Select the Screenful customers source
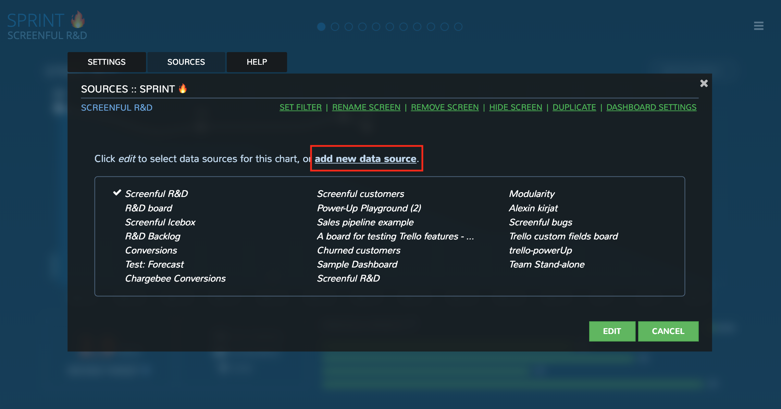The image size is (781, 409). click(360, 194)
